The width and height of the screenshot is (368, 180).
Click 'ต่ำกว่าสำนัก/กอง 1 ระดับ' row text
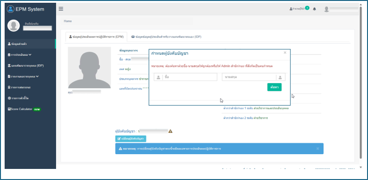(x=256, y=108)
